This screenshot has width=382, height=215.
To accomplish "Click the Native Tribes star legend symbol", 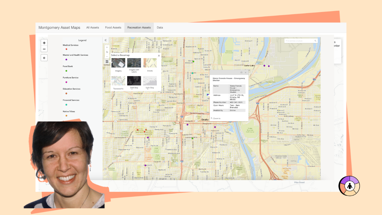I will [x=66, y=116].
